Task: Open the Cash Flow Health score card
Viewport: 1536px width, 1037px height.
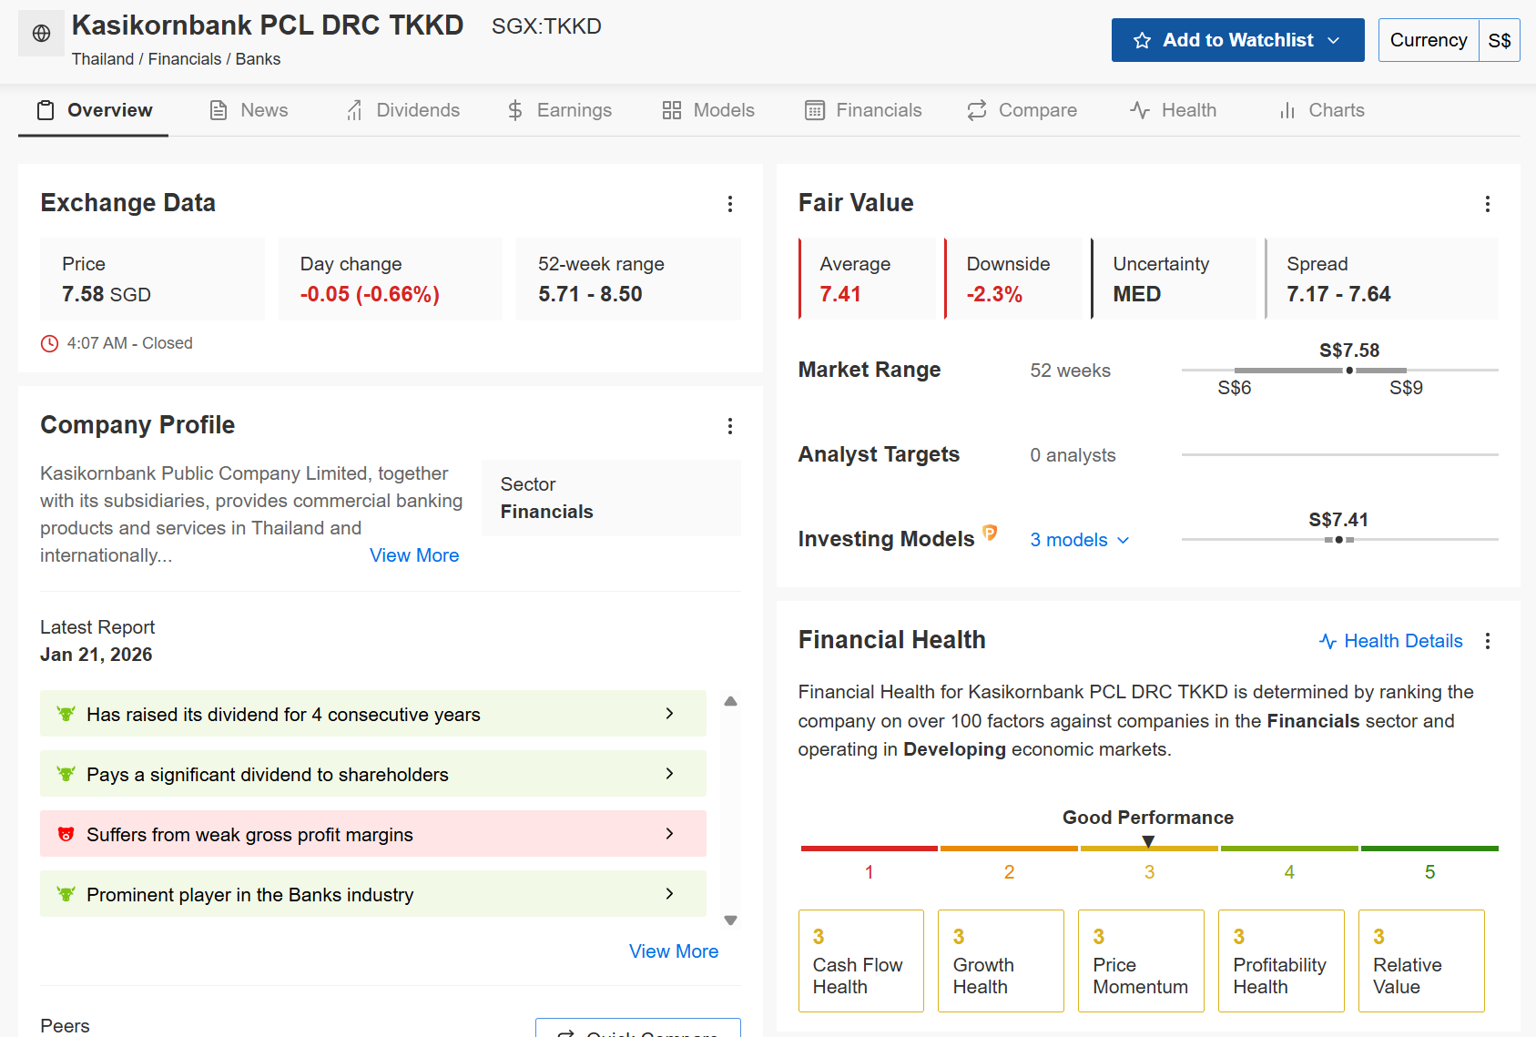Action: (x=861, y=961)
